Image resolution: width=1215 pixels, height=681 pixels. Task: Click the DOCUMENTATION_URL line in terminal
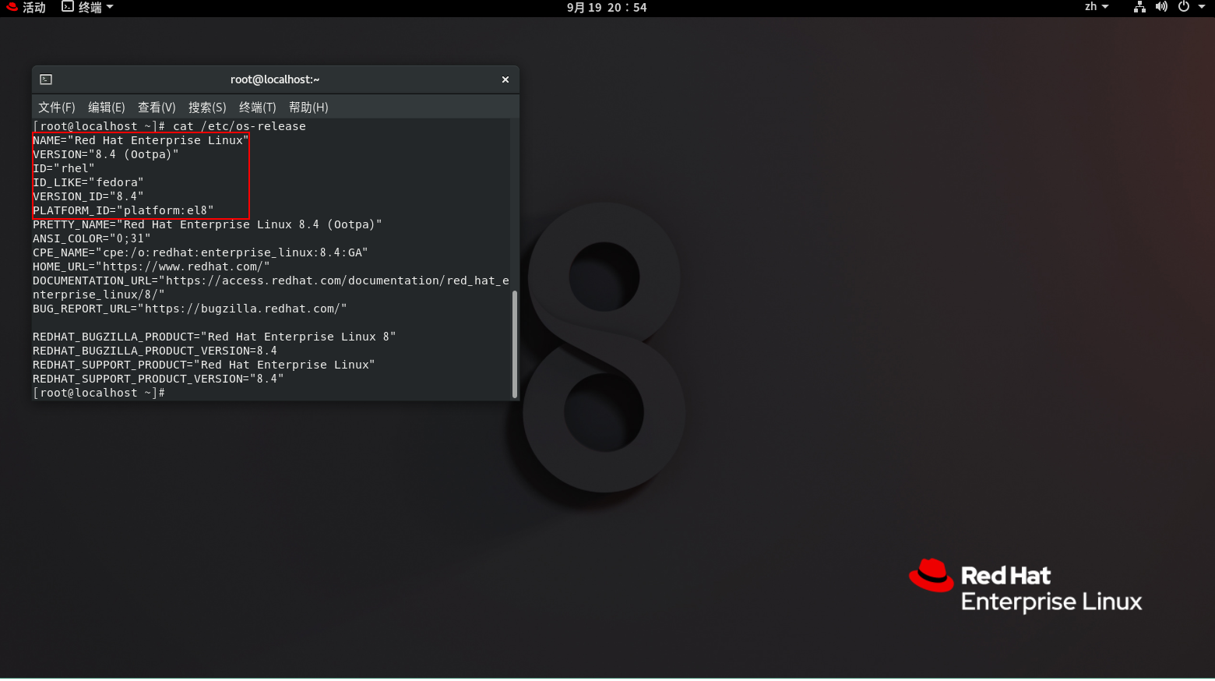click(271, 288)
